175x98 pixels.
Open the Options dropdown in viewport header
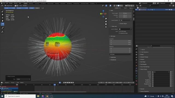(x=131, y=8)
